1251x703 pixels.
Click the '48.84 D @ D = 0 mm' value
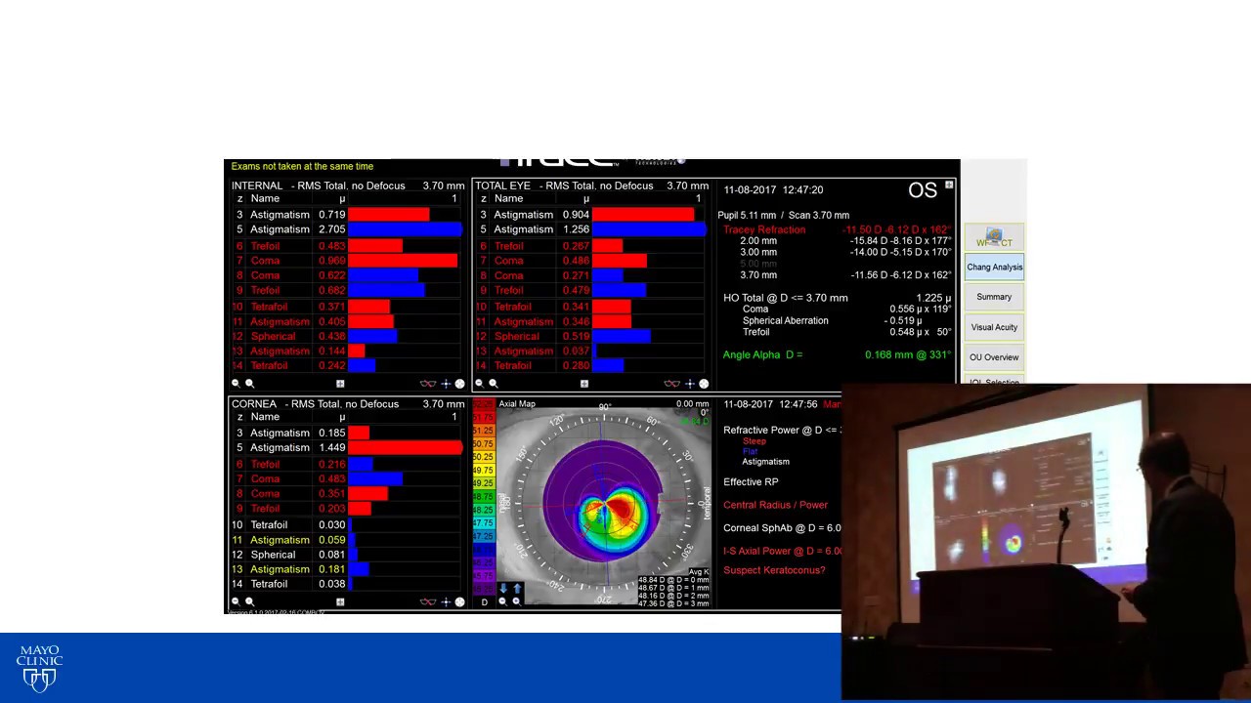tap(673, 580)
